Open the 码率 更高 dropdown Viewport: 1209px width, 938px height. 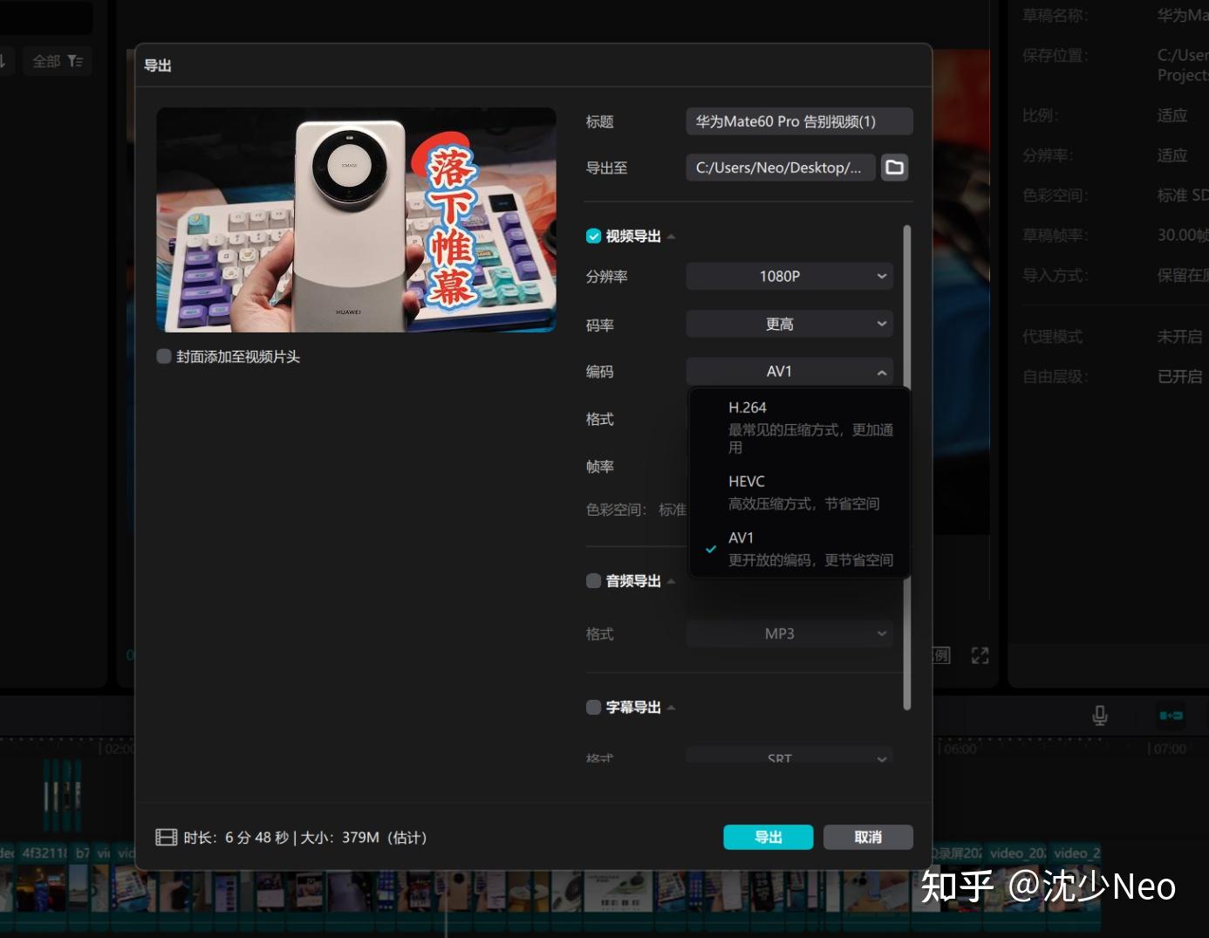click(x=789, y=324)
